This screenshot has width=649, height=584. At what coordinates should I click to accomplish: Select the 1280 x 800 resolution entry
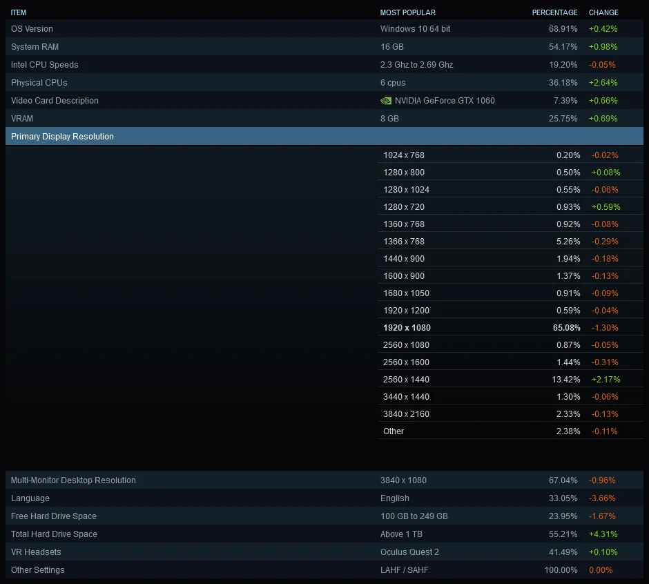click(x=510, y=172)
